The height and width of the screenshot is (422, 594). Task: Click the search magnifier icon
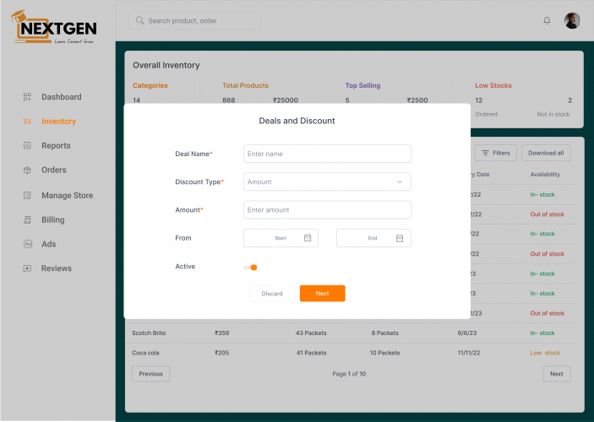tap(139, 20)
